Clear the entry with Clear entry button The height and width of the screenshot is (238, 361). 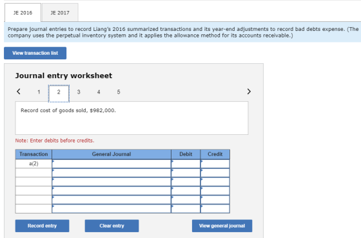pyautogui.click(x=112, y=226)
